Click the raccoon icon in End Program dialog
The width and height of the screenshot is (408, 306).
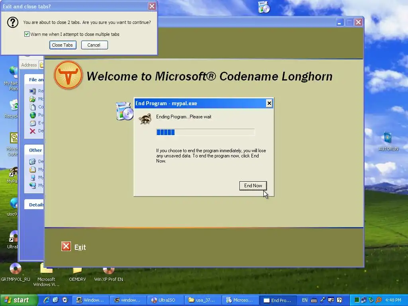point(145,119)
